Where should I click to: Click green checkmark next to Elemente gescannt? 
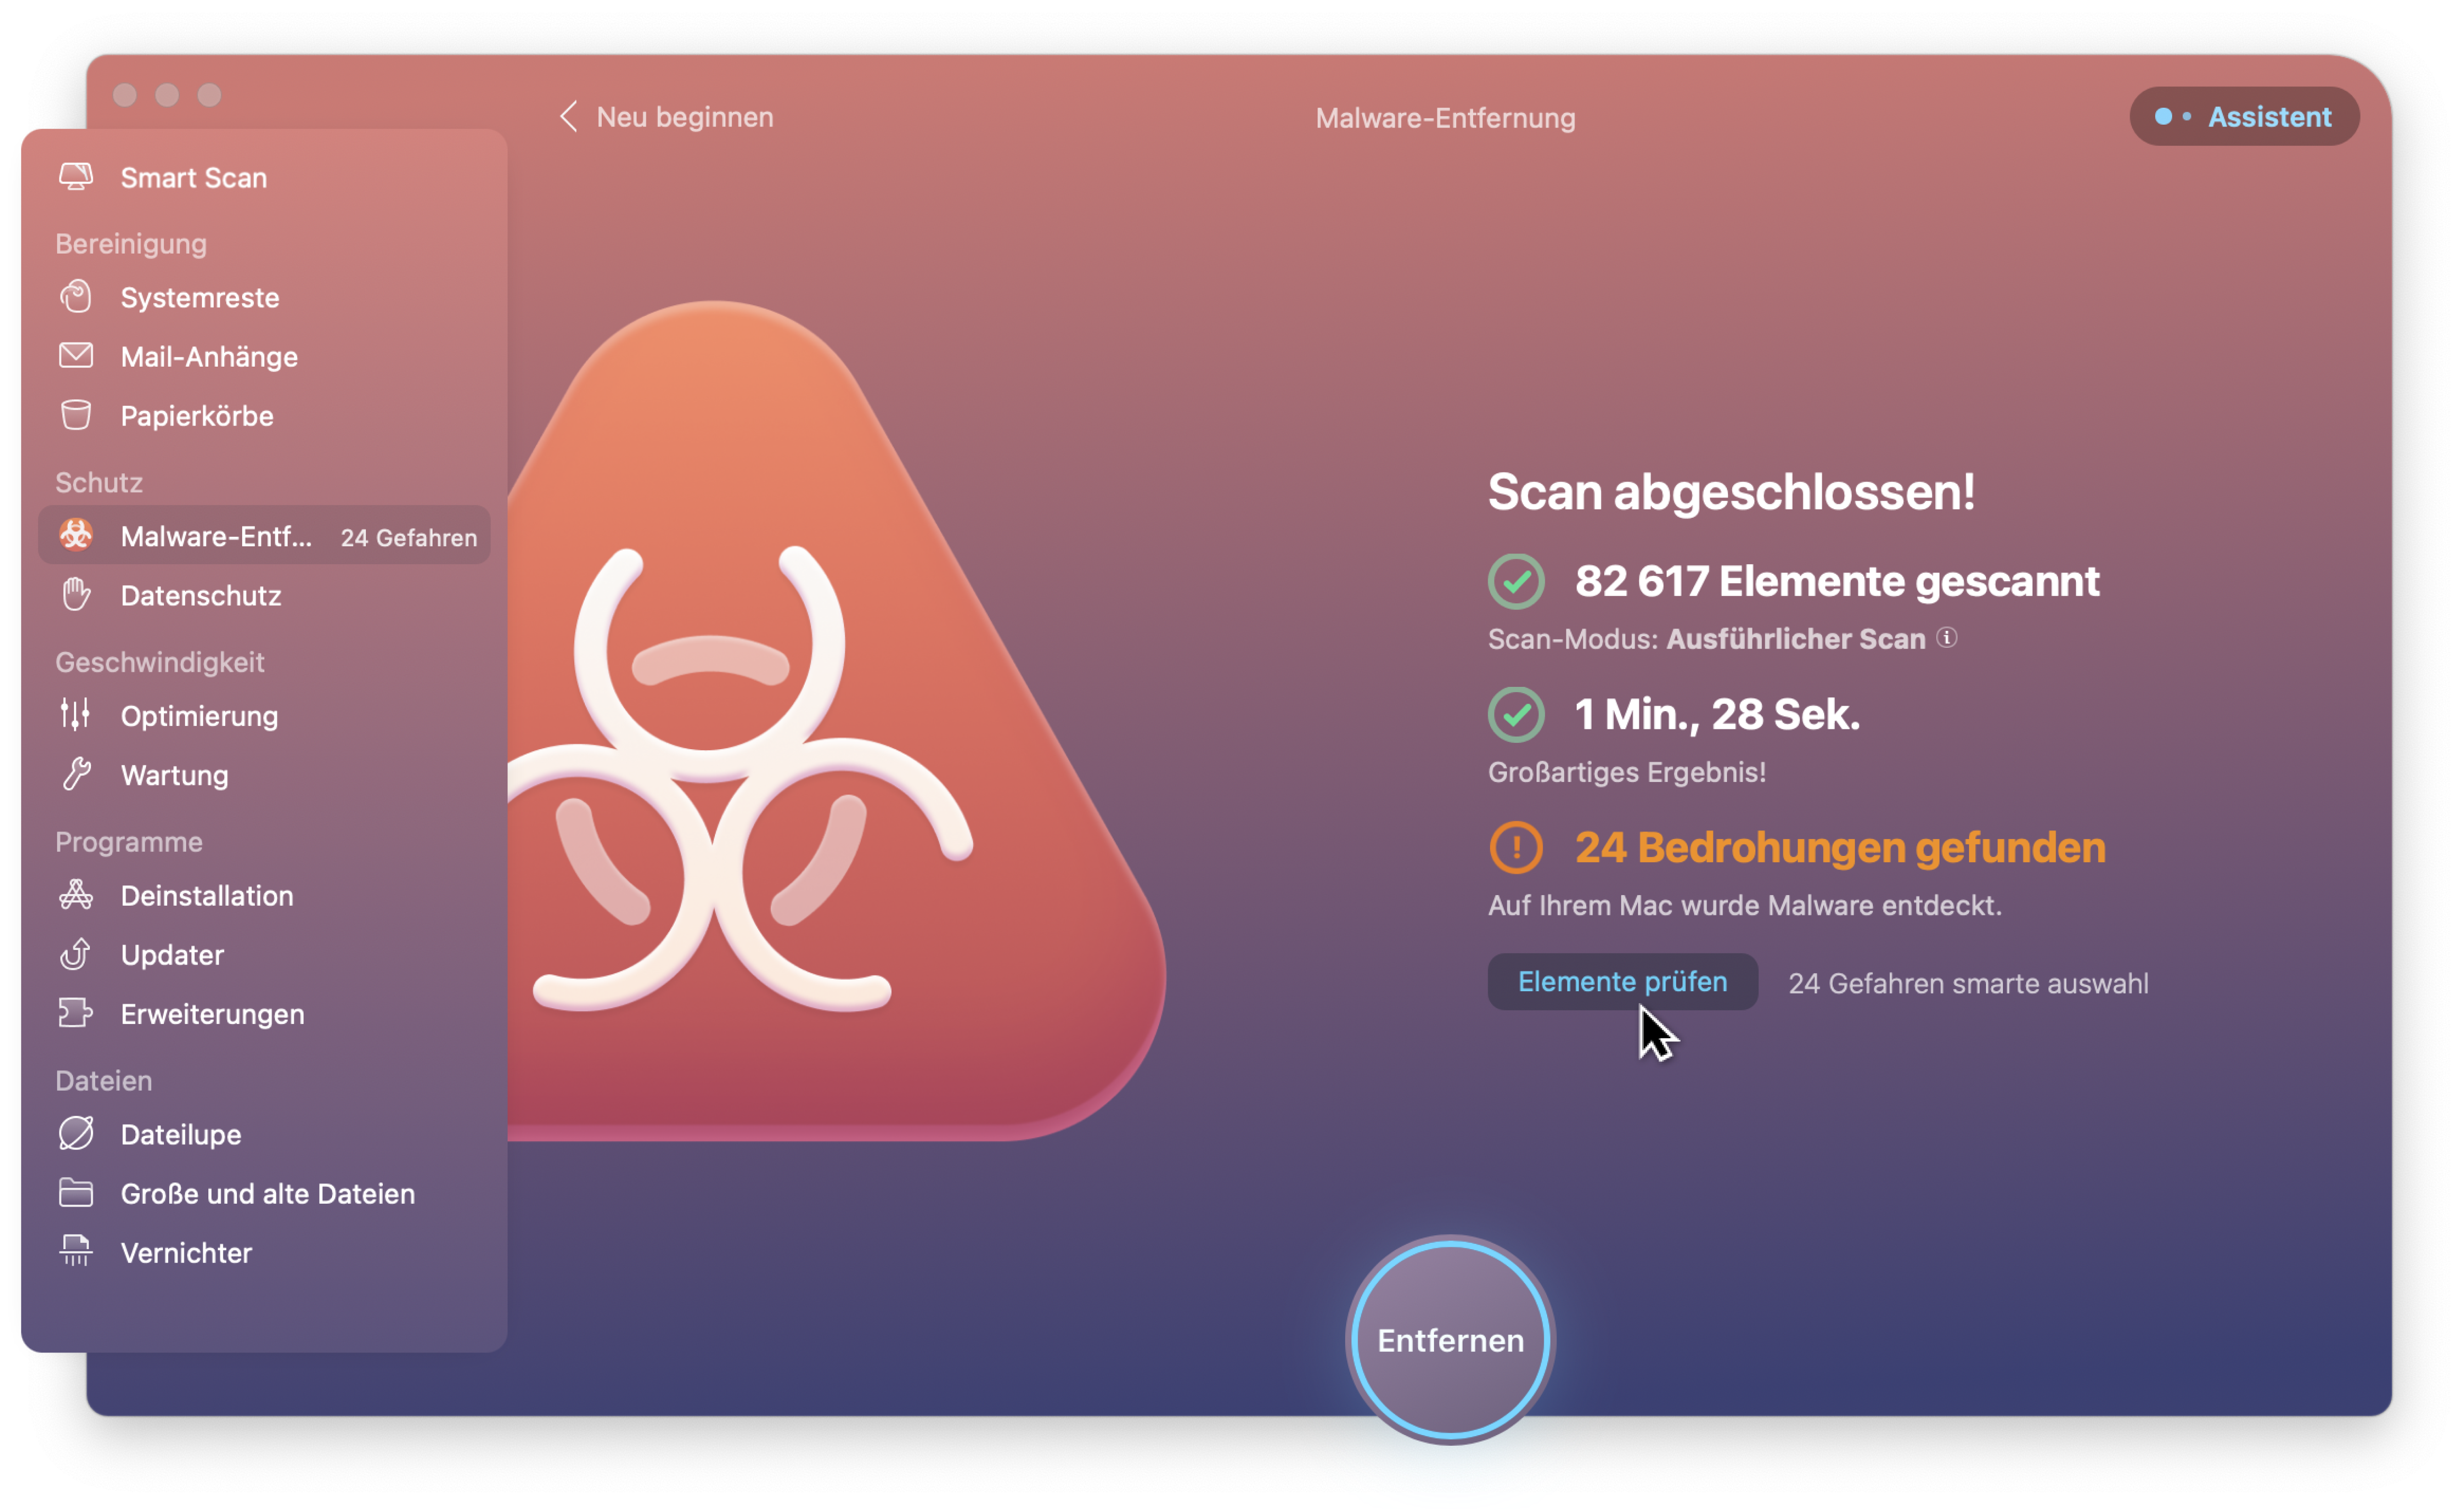point(1516,581)
